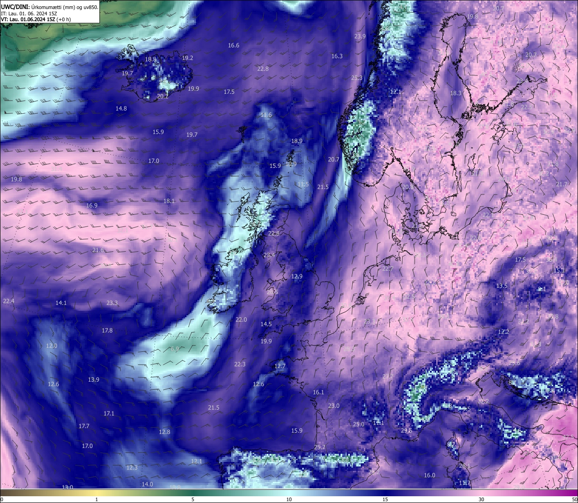The image size is (578, 503).
Task: Click the 6.9 value in the green dry area
Action: pyautogui.click(x=175, y=350)
